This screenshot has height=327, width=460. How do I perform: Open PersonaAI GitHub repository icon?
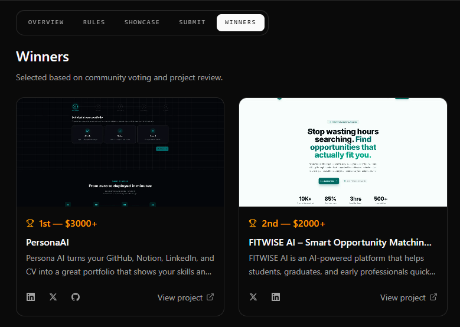[x=76, y=297]
